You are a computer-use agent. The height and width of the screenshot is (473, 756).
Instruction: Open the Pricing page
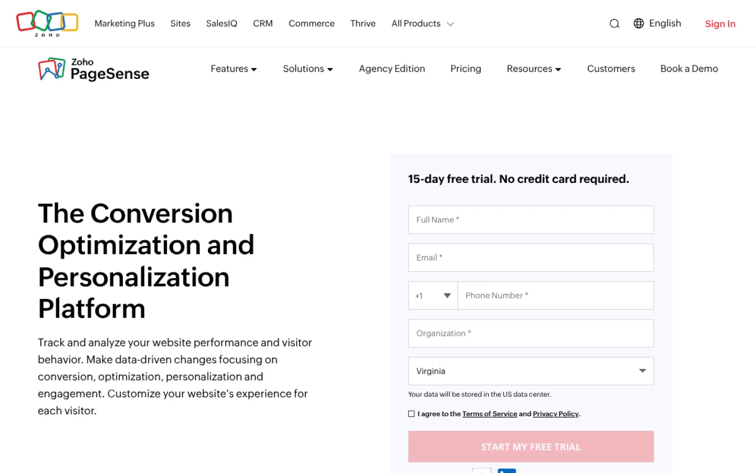tap(466, 69)
